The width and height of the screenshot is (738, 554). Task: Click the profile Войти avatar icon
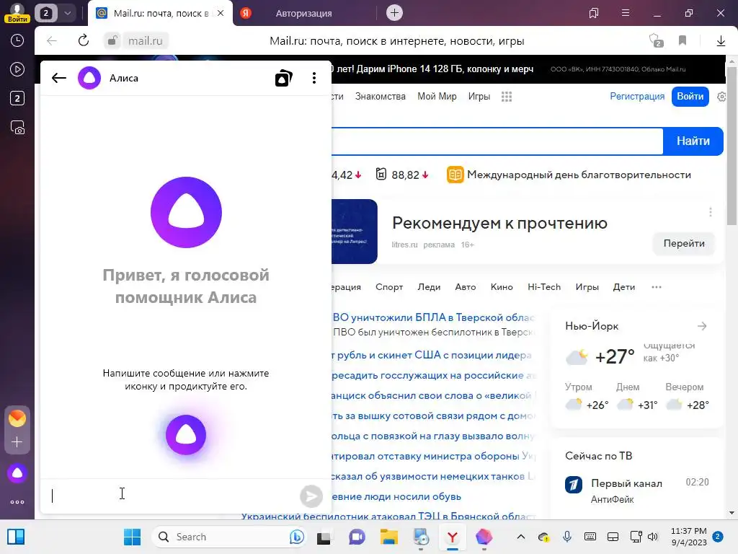[x=17, y=13]
